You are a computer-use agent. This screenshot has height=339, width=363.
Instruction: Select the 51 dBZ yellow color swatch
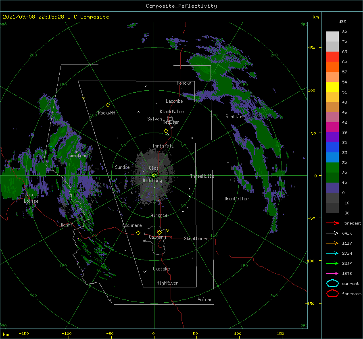click(332, 87)
